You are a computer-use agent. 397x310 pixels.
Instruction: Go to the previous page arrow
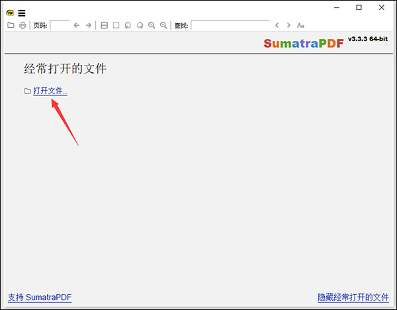pos(77,25)
